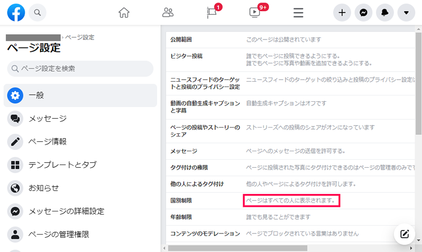Open the メッセージ row in settings table
Image resolution: width=422 pixels, height=252 pixels.
click(291, 151)
